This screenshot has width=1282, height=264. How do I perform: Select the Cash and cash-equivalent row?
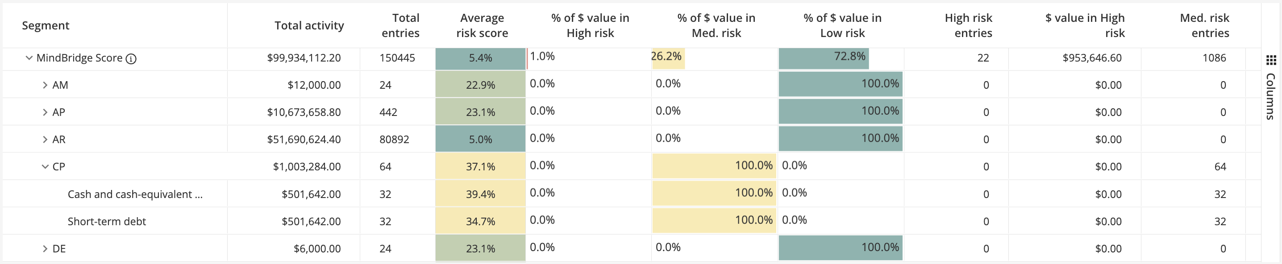(x=136, y=194)
